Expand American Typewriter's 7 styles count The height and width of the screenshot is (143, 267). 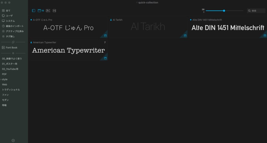(x=105, y=42)
